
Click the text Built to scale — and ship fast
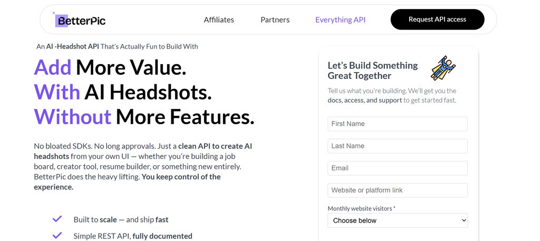121,219
